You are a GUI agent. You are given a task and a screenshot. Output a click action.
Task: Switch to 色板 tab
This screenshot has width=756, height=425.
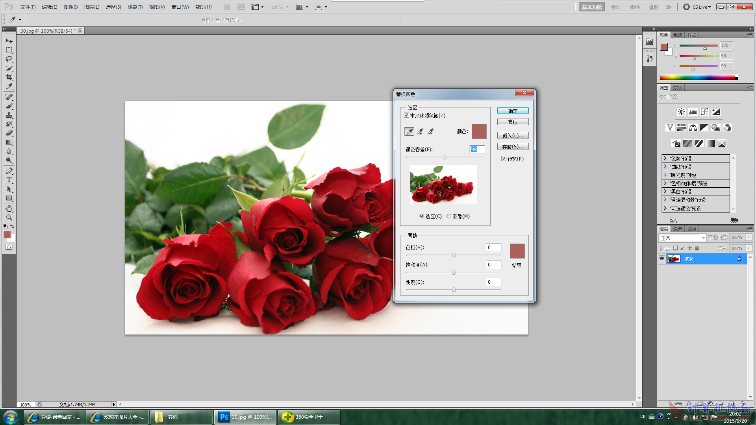pos(678,35)
